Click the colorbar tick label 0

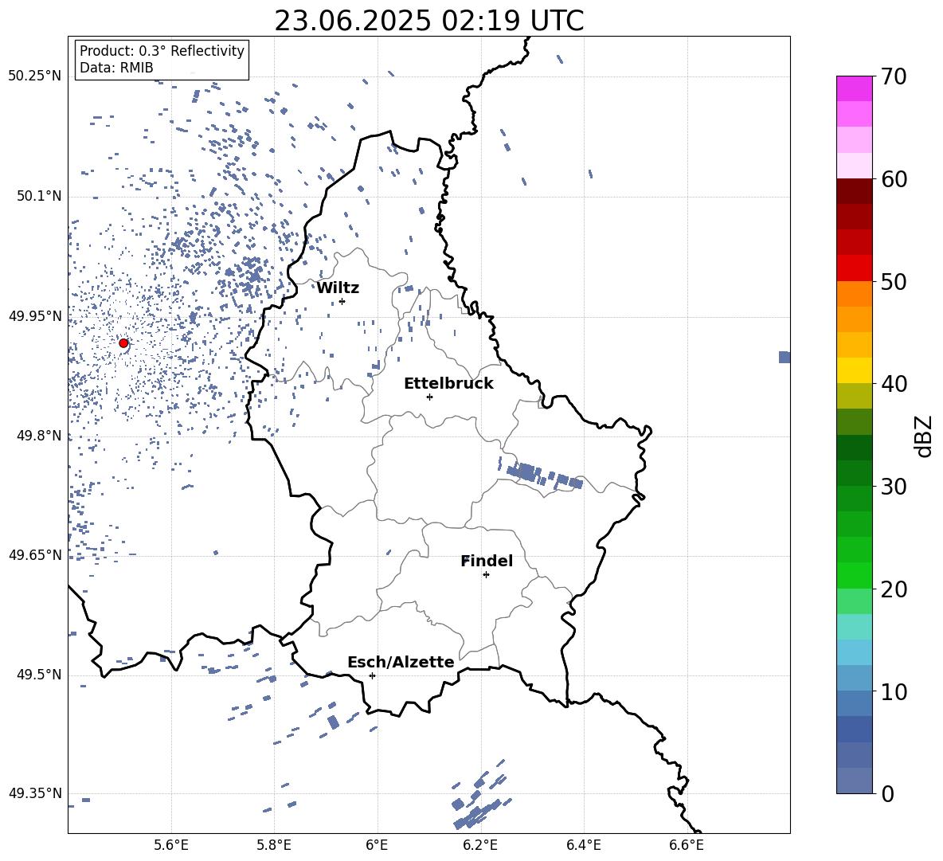[887, 794]
